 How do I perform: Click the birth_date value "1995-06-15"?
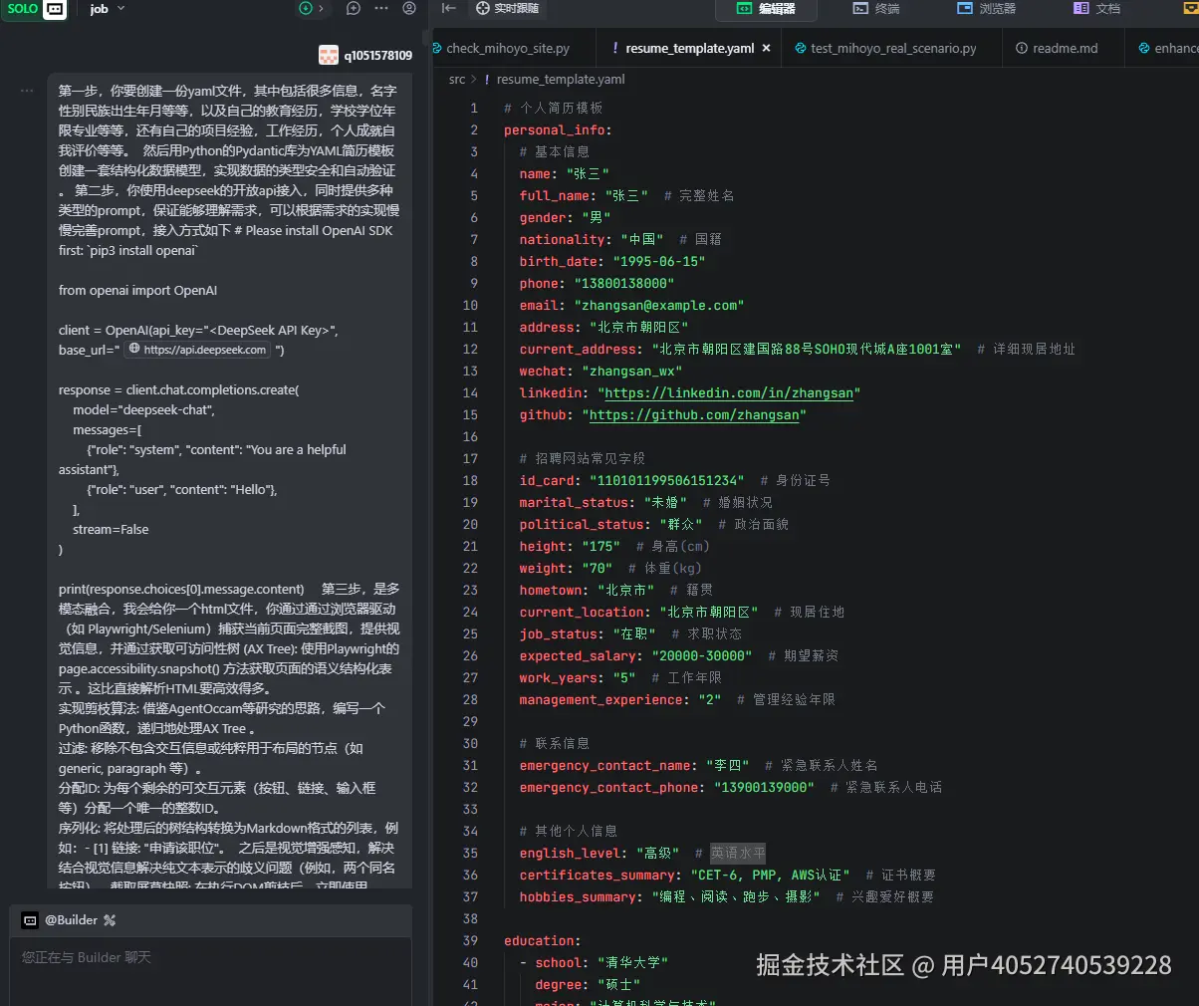(658, 262)
